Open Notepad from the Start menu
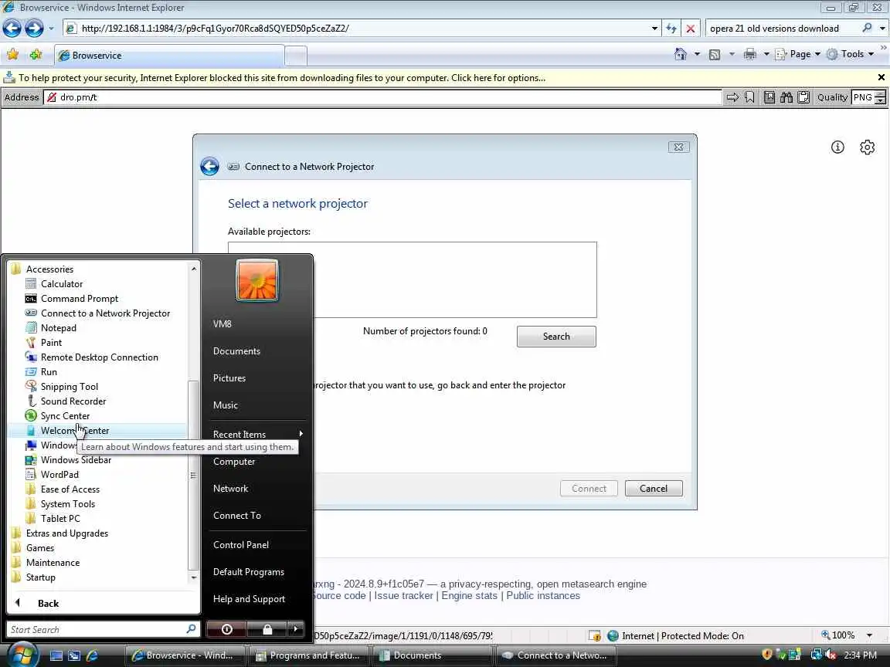This screenshot has height=667, width=890. pyautogui.click(x=58, y=328)
